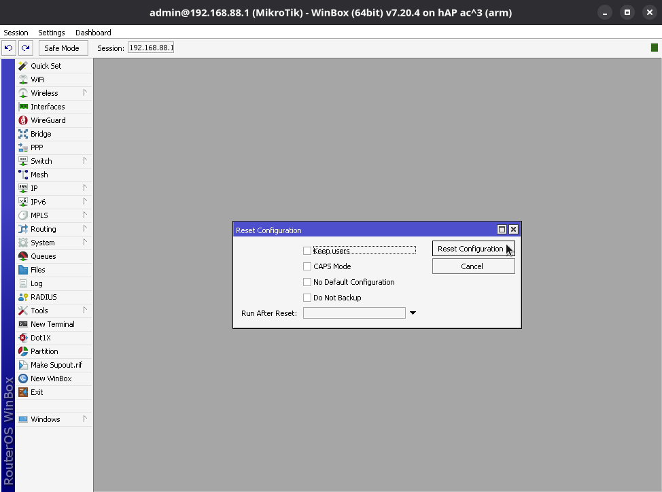662x492 pixels.
Task: Open the Session menu
Action: click(x=16, y=33)
